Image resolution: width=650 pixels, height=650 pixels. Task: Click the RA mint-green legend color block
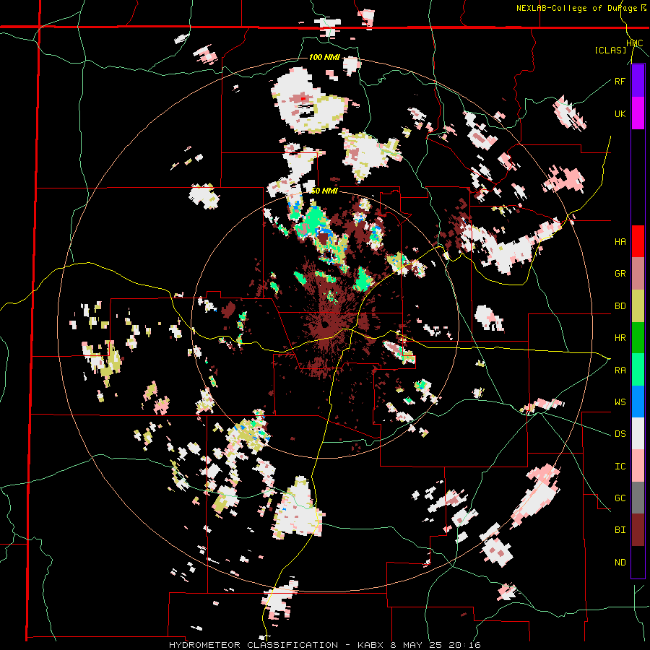tap(638, 370)
